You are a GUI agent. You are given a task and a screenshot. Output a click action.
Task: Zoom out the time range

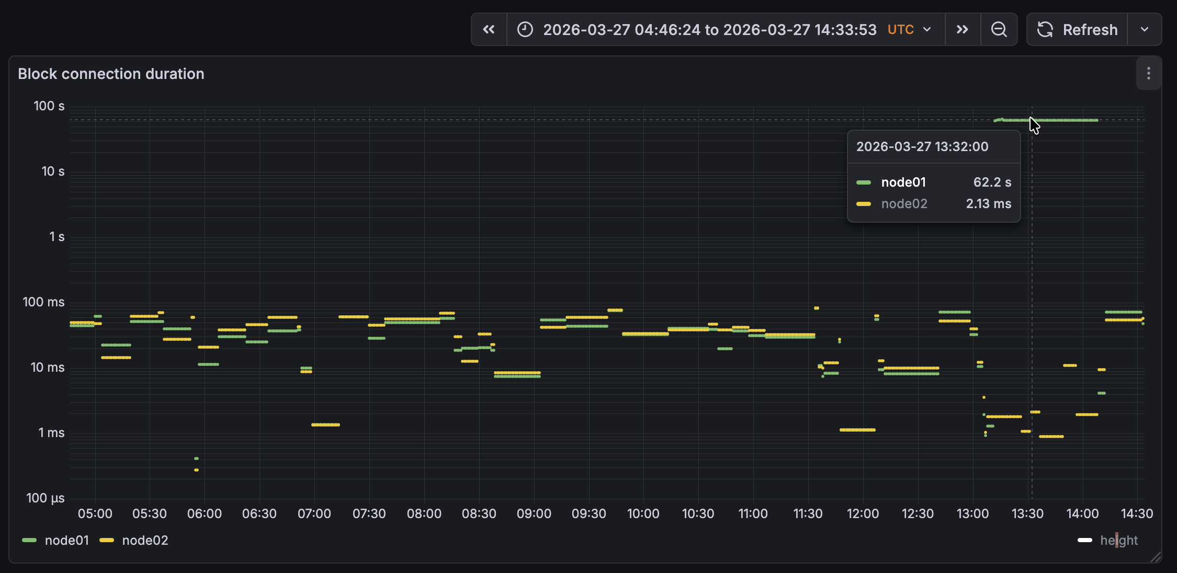point(999,30)
